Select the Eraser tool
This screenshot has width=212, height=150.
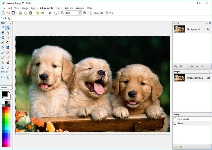pos(8,53)
